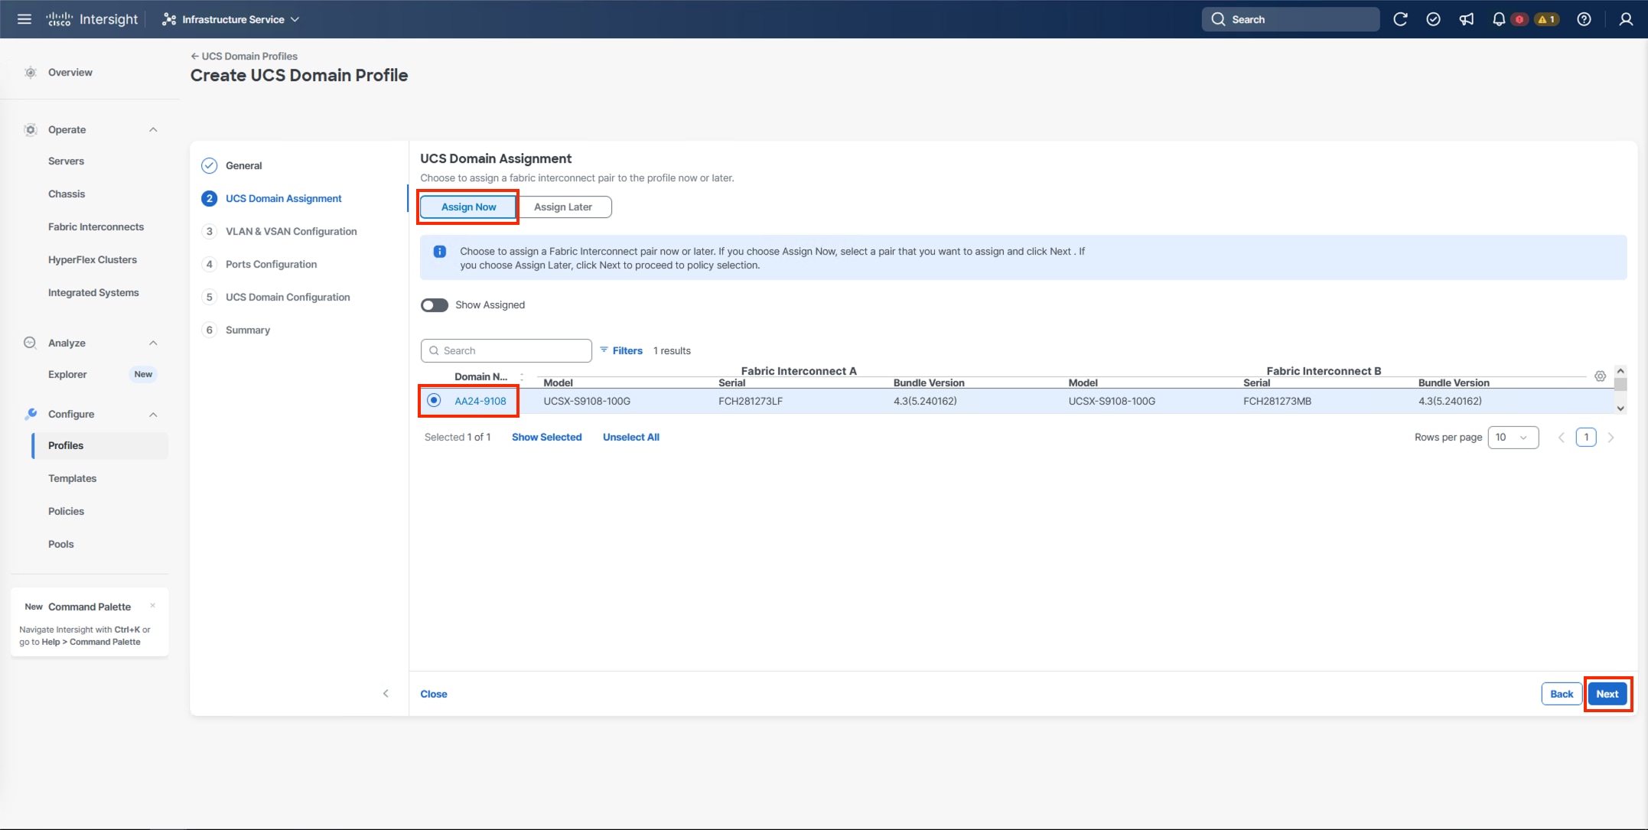Click inside the domain search field
The height and width of the screenshot is (830, 1648).
tap(505, 350)
